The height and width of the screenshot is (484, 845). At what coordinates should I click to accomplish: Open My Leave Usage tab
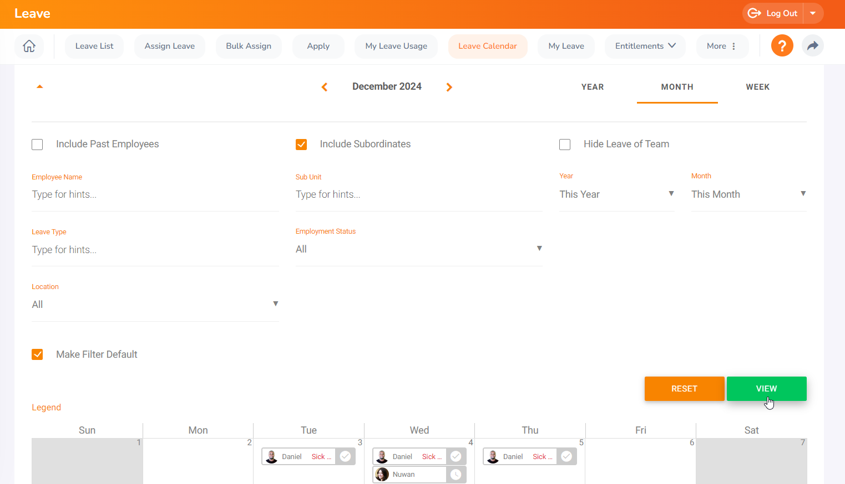point(396,46)
